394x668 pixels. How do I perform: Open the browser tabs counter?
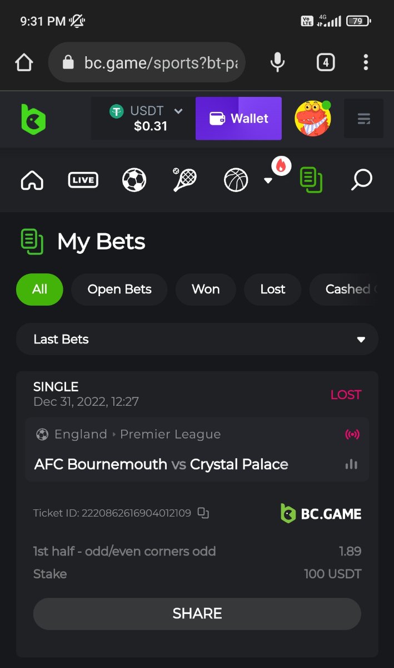coord(326,62)
